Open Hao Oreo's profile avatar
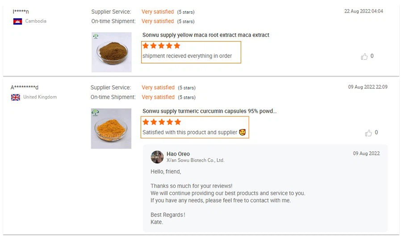The width and height of the screenshot is (402, 237). click(157, 157)
